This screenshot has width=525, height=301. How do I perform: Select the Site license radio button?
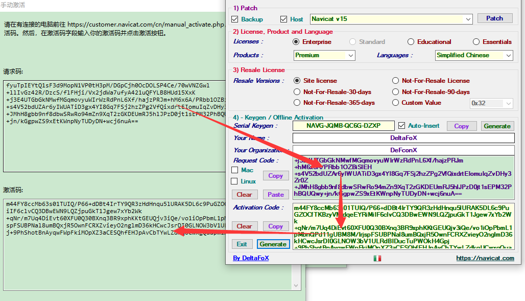297,81
